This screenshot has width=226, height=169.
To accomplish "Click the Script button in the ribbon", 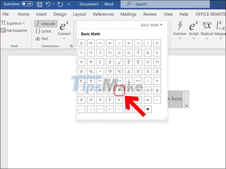I will (194, 28).
